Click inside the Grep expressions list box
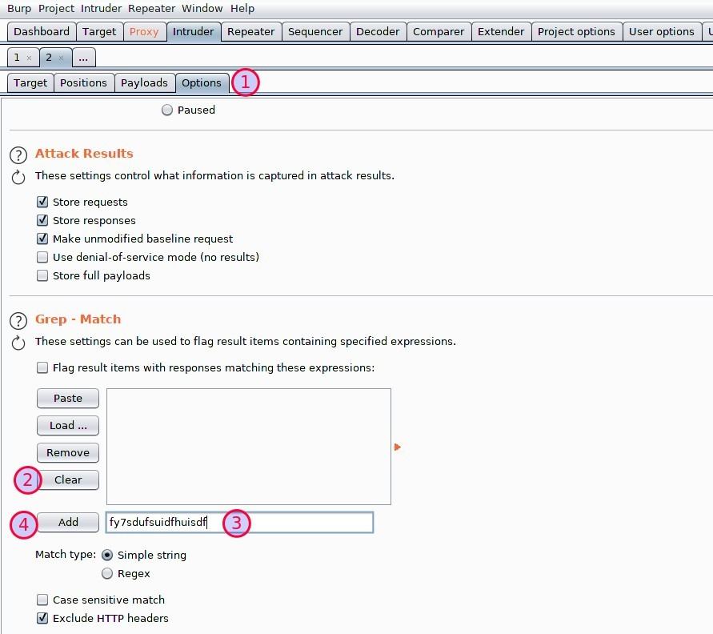The width and height of the screenshot is (713, 634). click(249, 447)
